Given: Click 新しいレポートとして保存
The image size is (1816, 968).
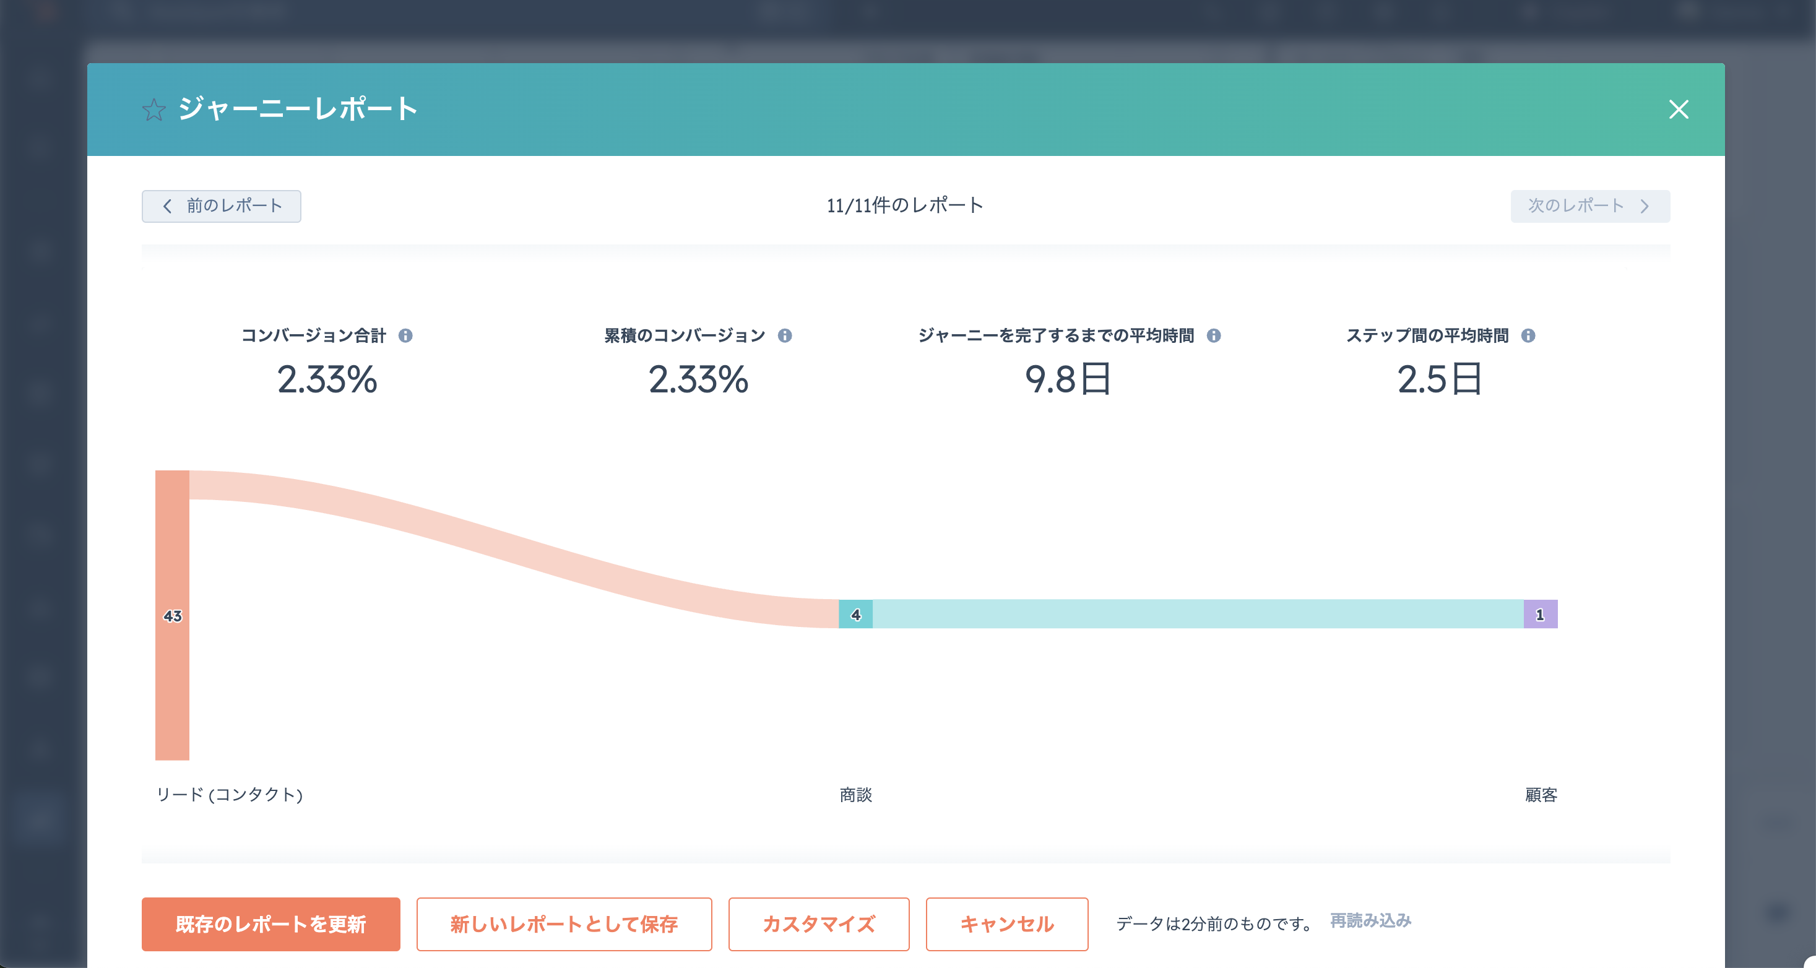Looking at the screenshot, I should [563, 923].
